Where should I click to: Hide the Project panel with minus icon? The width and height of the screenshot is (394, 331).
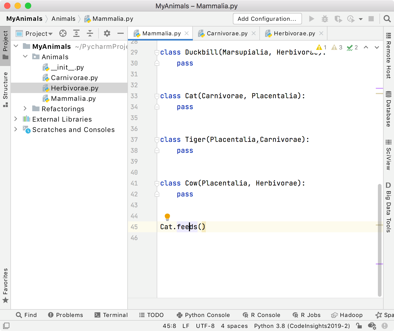[x=120, y=33]
